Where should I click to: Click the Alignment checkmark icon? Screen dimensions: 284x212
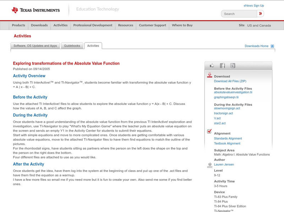point(209,131)
